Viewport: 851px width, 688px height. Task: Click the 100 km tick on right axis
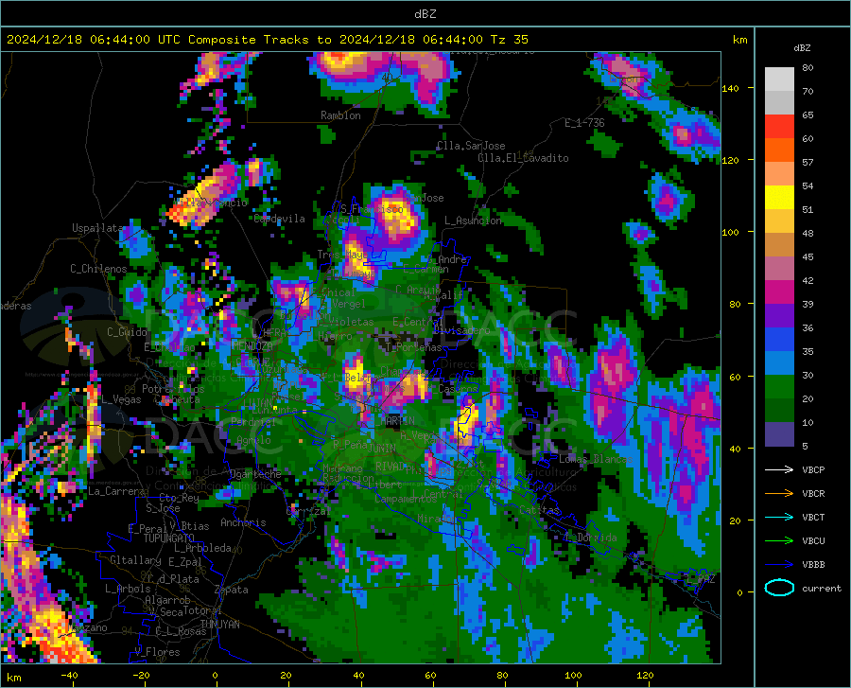pos(731,232)
